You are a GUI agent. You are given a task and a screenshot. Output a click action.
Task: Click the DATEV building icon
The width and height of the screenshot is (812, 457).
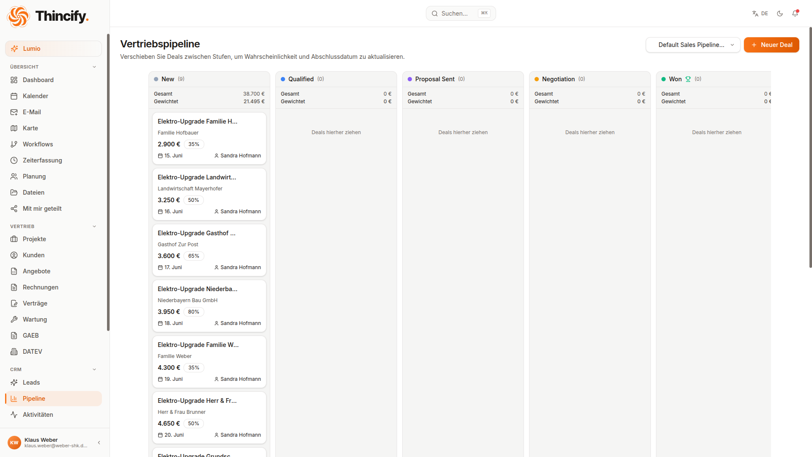click(x=14, y=352)
